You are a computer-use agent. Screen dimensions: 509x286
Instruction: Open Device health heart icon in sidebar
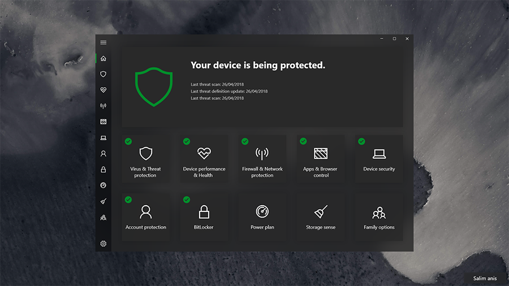coord(103,90)
